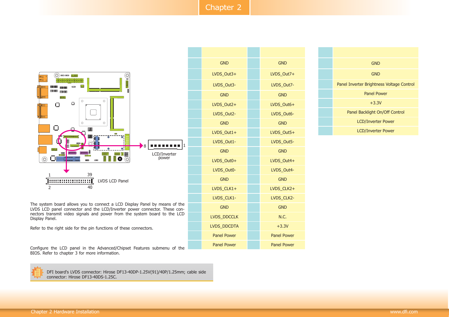This screenshot has height=317, width=449.
Task: Click Panel Inverter Brightness Voltage Control cell
Action: [x=375, y=84]
